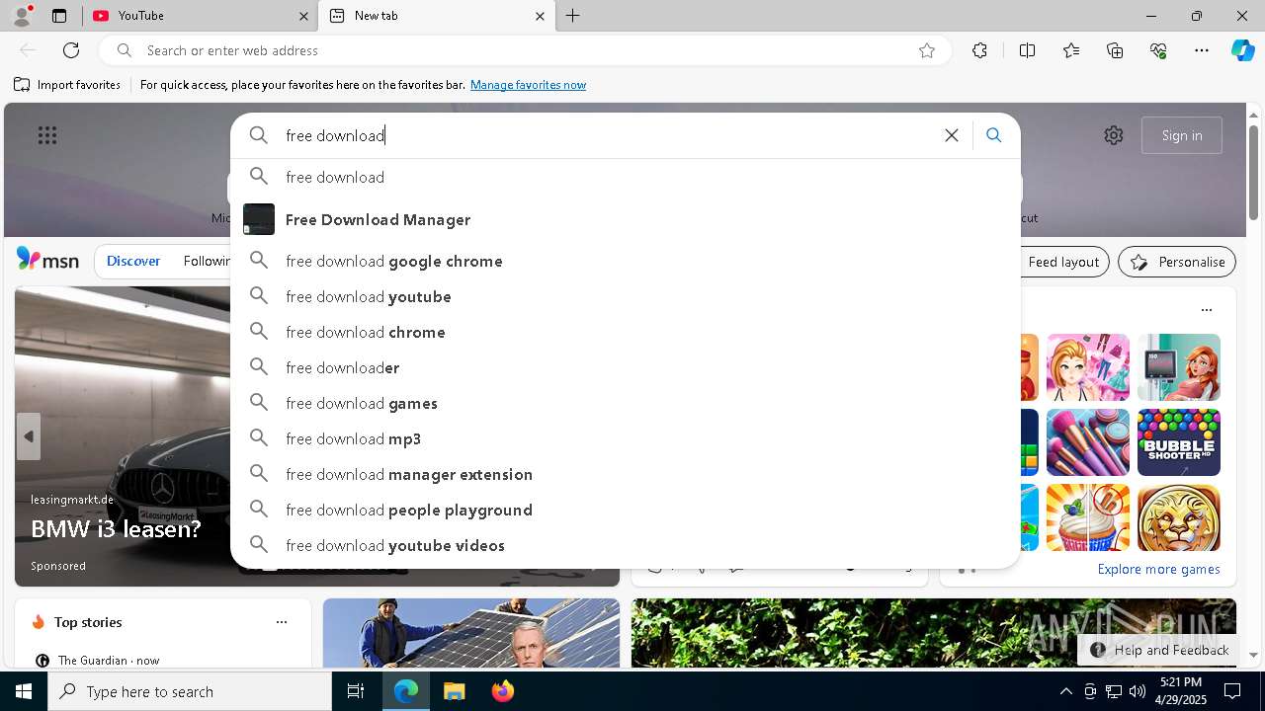Open the Favorites list icon
The height and width of the screenshot is (711, 1265).
pos(1071,50)
